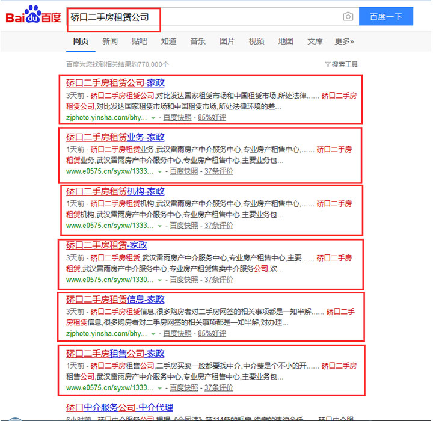The height and width of the screenshot is (421, 433).
Task: Open 百度快照 for 租售公司-家政 result
Action: 183,387
